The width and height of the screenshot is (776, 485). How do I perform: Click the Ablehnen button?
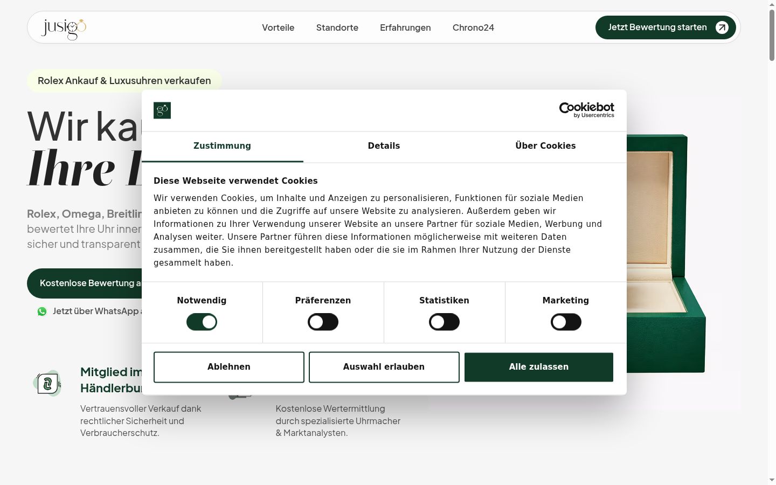tap(229, 367)
